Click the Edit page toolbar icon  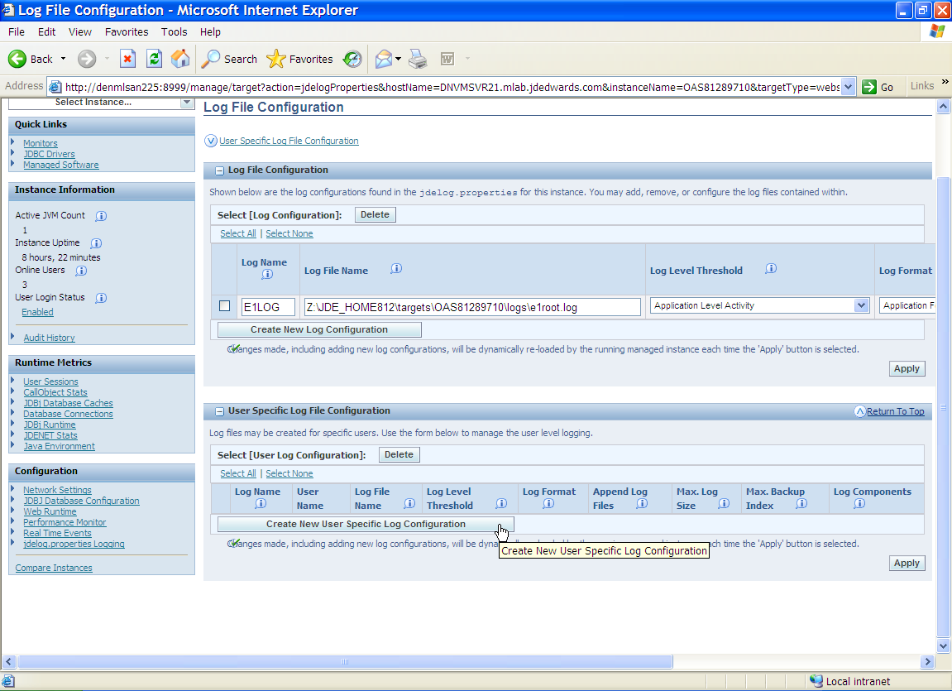tap(447, 59)
